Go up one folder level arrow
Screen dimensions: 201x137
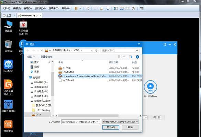(x=42, y=50)
